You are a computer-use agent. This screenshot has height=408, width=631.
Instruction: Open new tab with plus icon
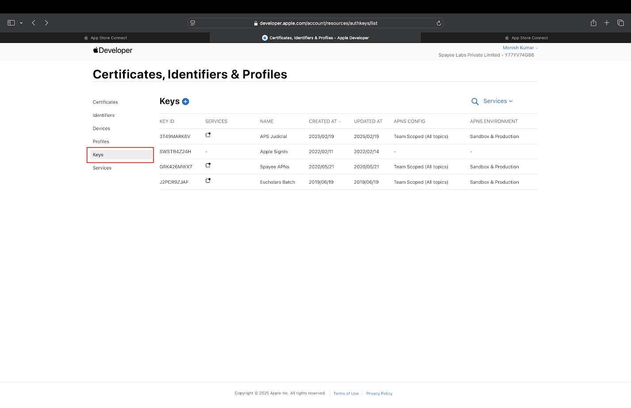[607, 23]
